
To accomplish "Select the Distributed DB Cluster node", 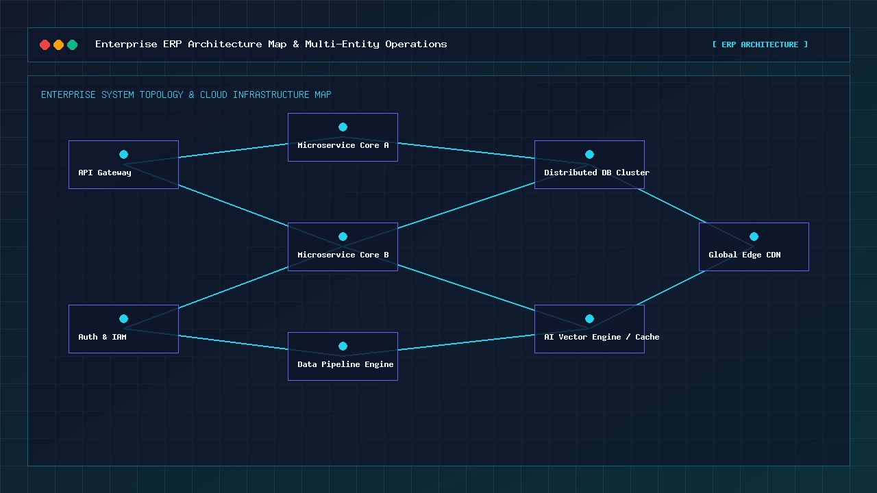I will coord(589,164).
